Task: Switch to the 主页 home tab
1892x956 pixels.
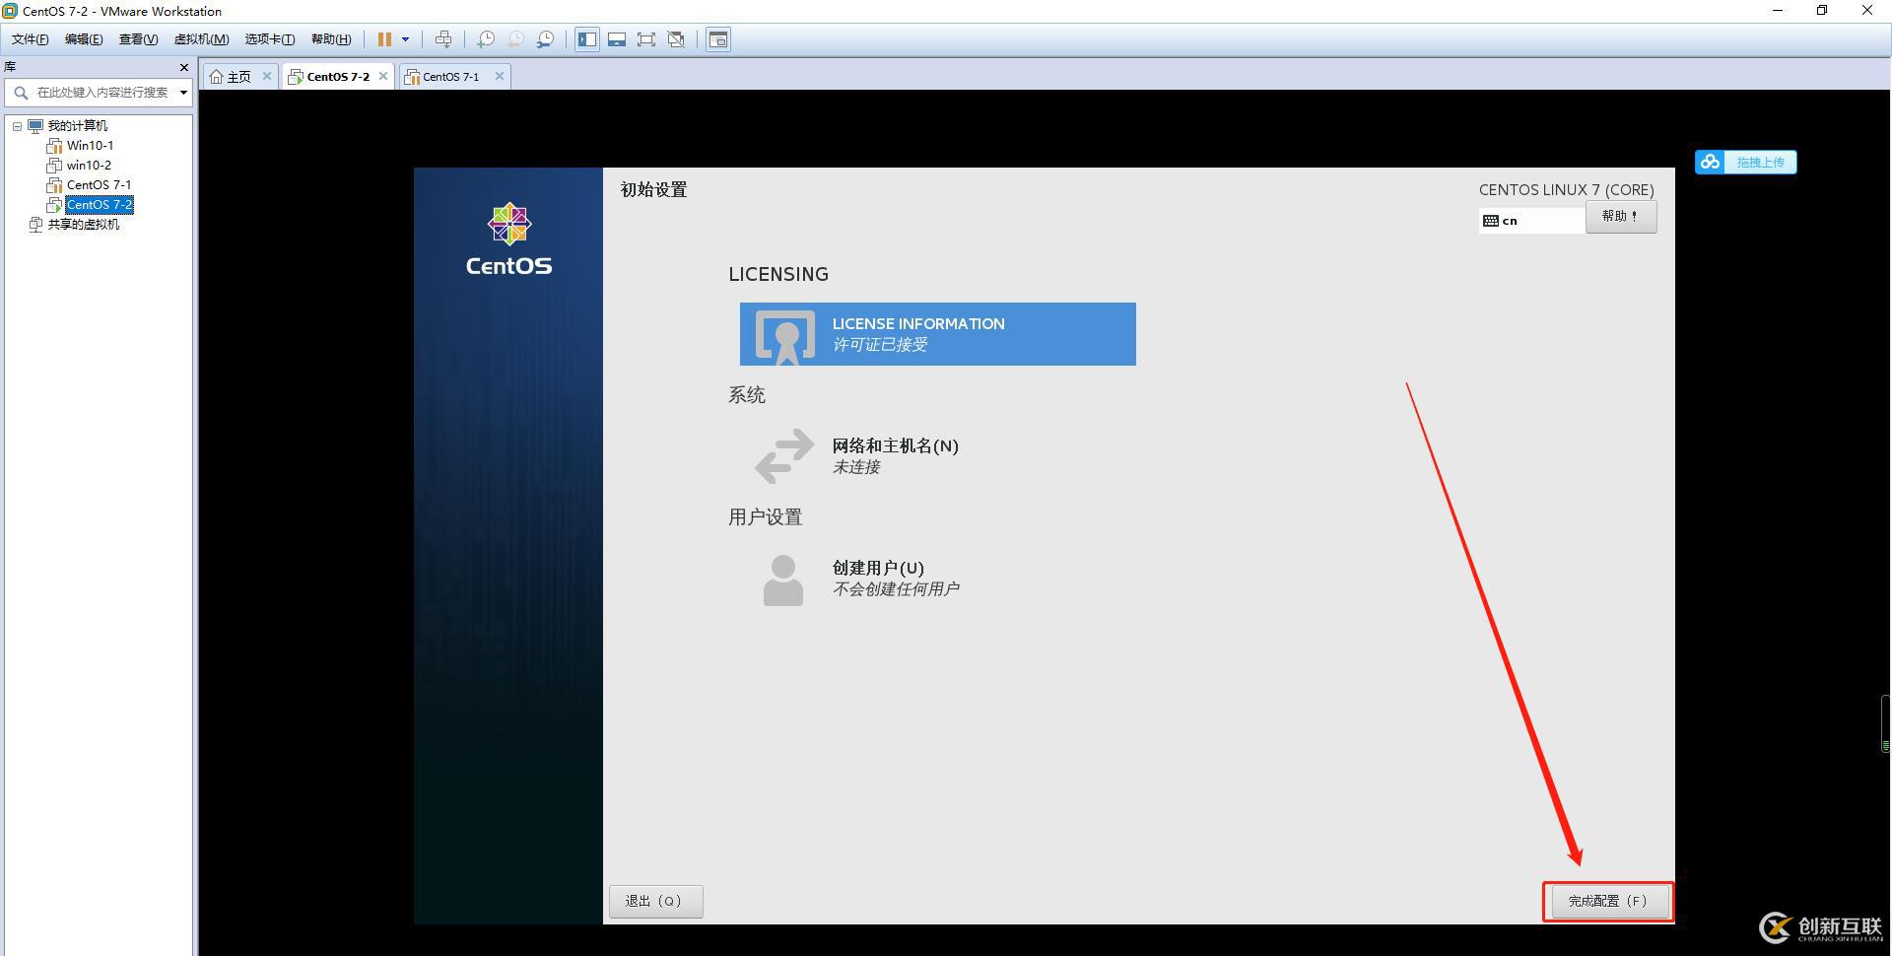Action: pos(239,77)
